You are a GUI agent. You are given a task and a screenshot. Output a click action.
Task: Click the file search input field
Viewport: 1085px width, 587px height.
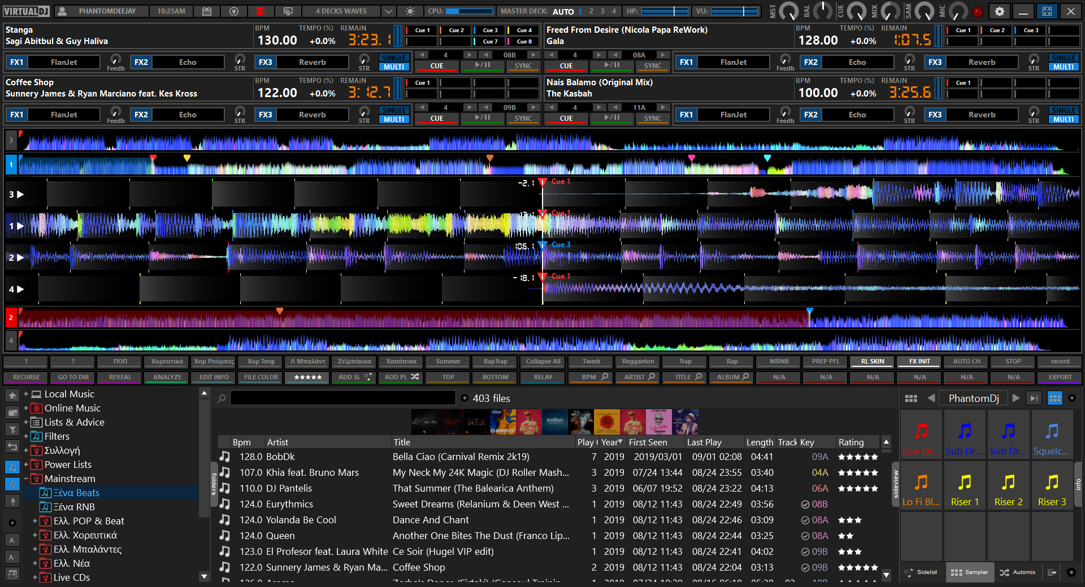343,398
